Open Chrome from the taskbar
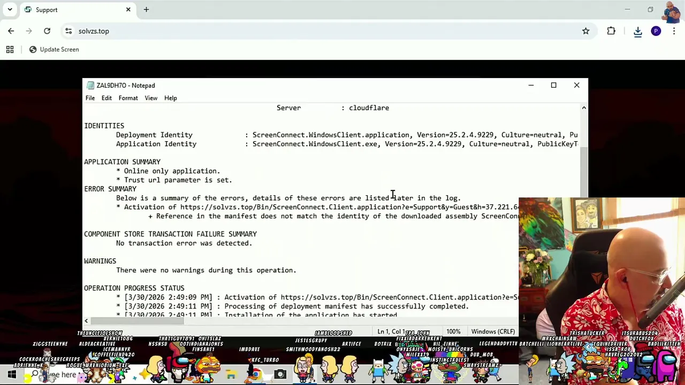Screen dimensions: 685x385 (x=255, y=375)
